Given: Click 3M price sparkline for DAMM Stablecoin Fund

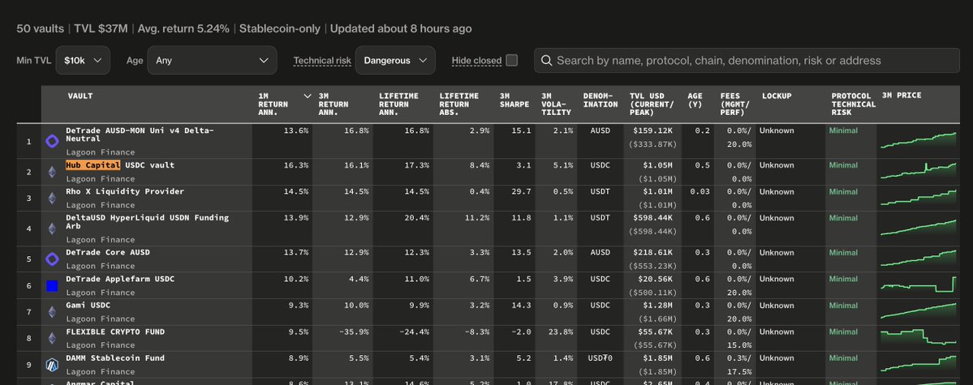Looking at the screenshot, I should (919, 364).
